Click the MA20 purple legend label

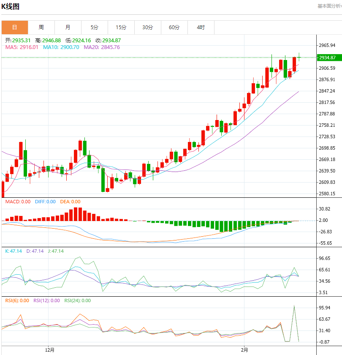101,47
